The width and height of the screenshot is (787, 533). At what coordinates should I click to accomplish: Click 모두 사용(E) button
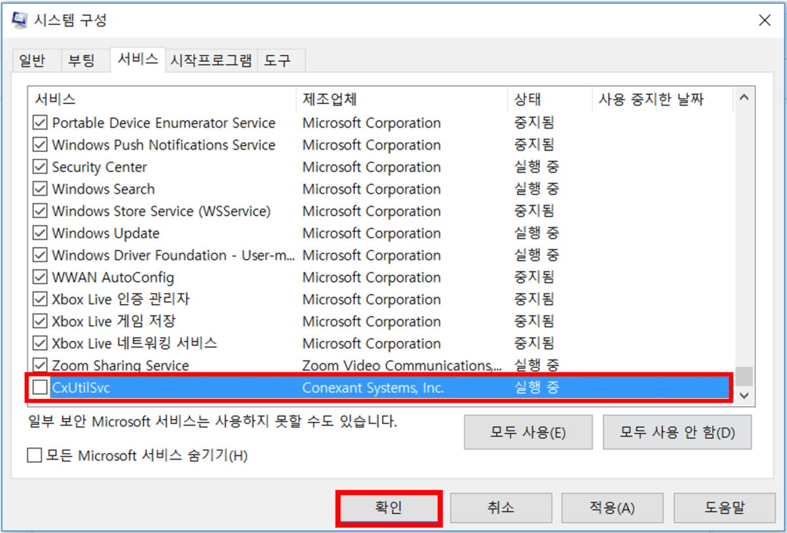point(528,432)
